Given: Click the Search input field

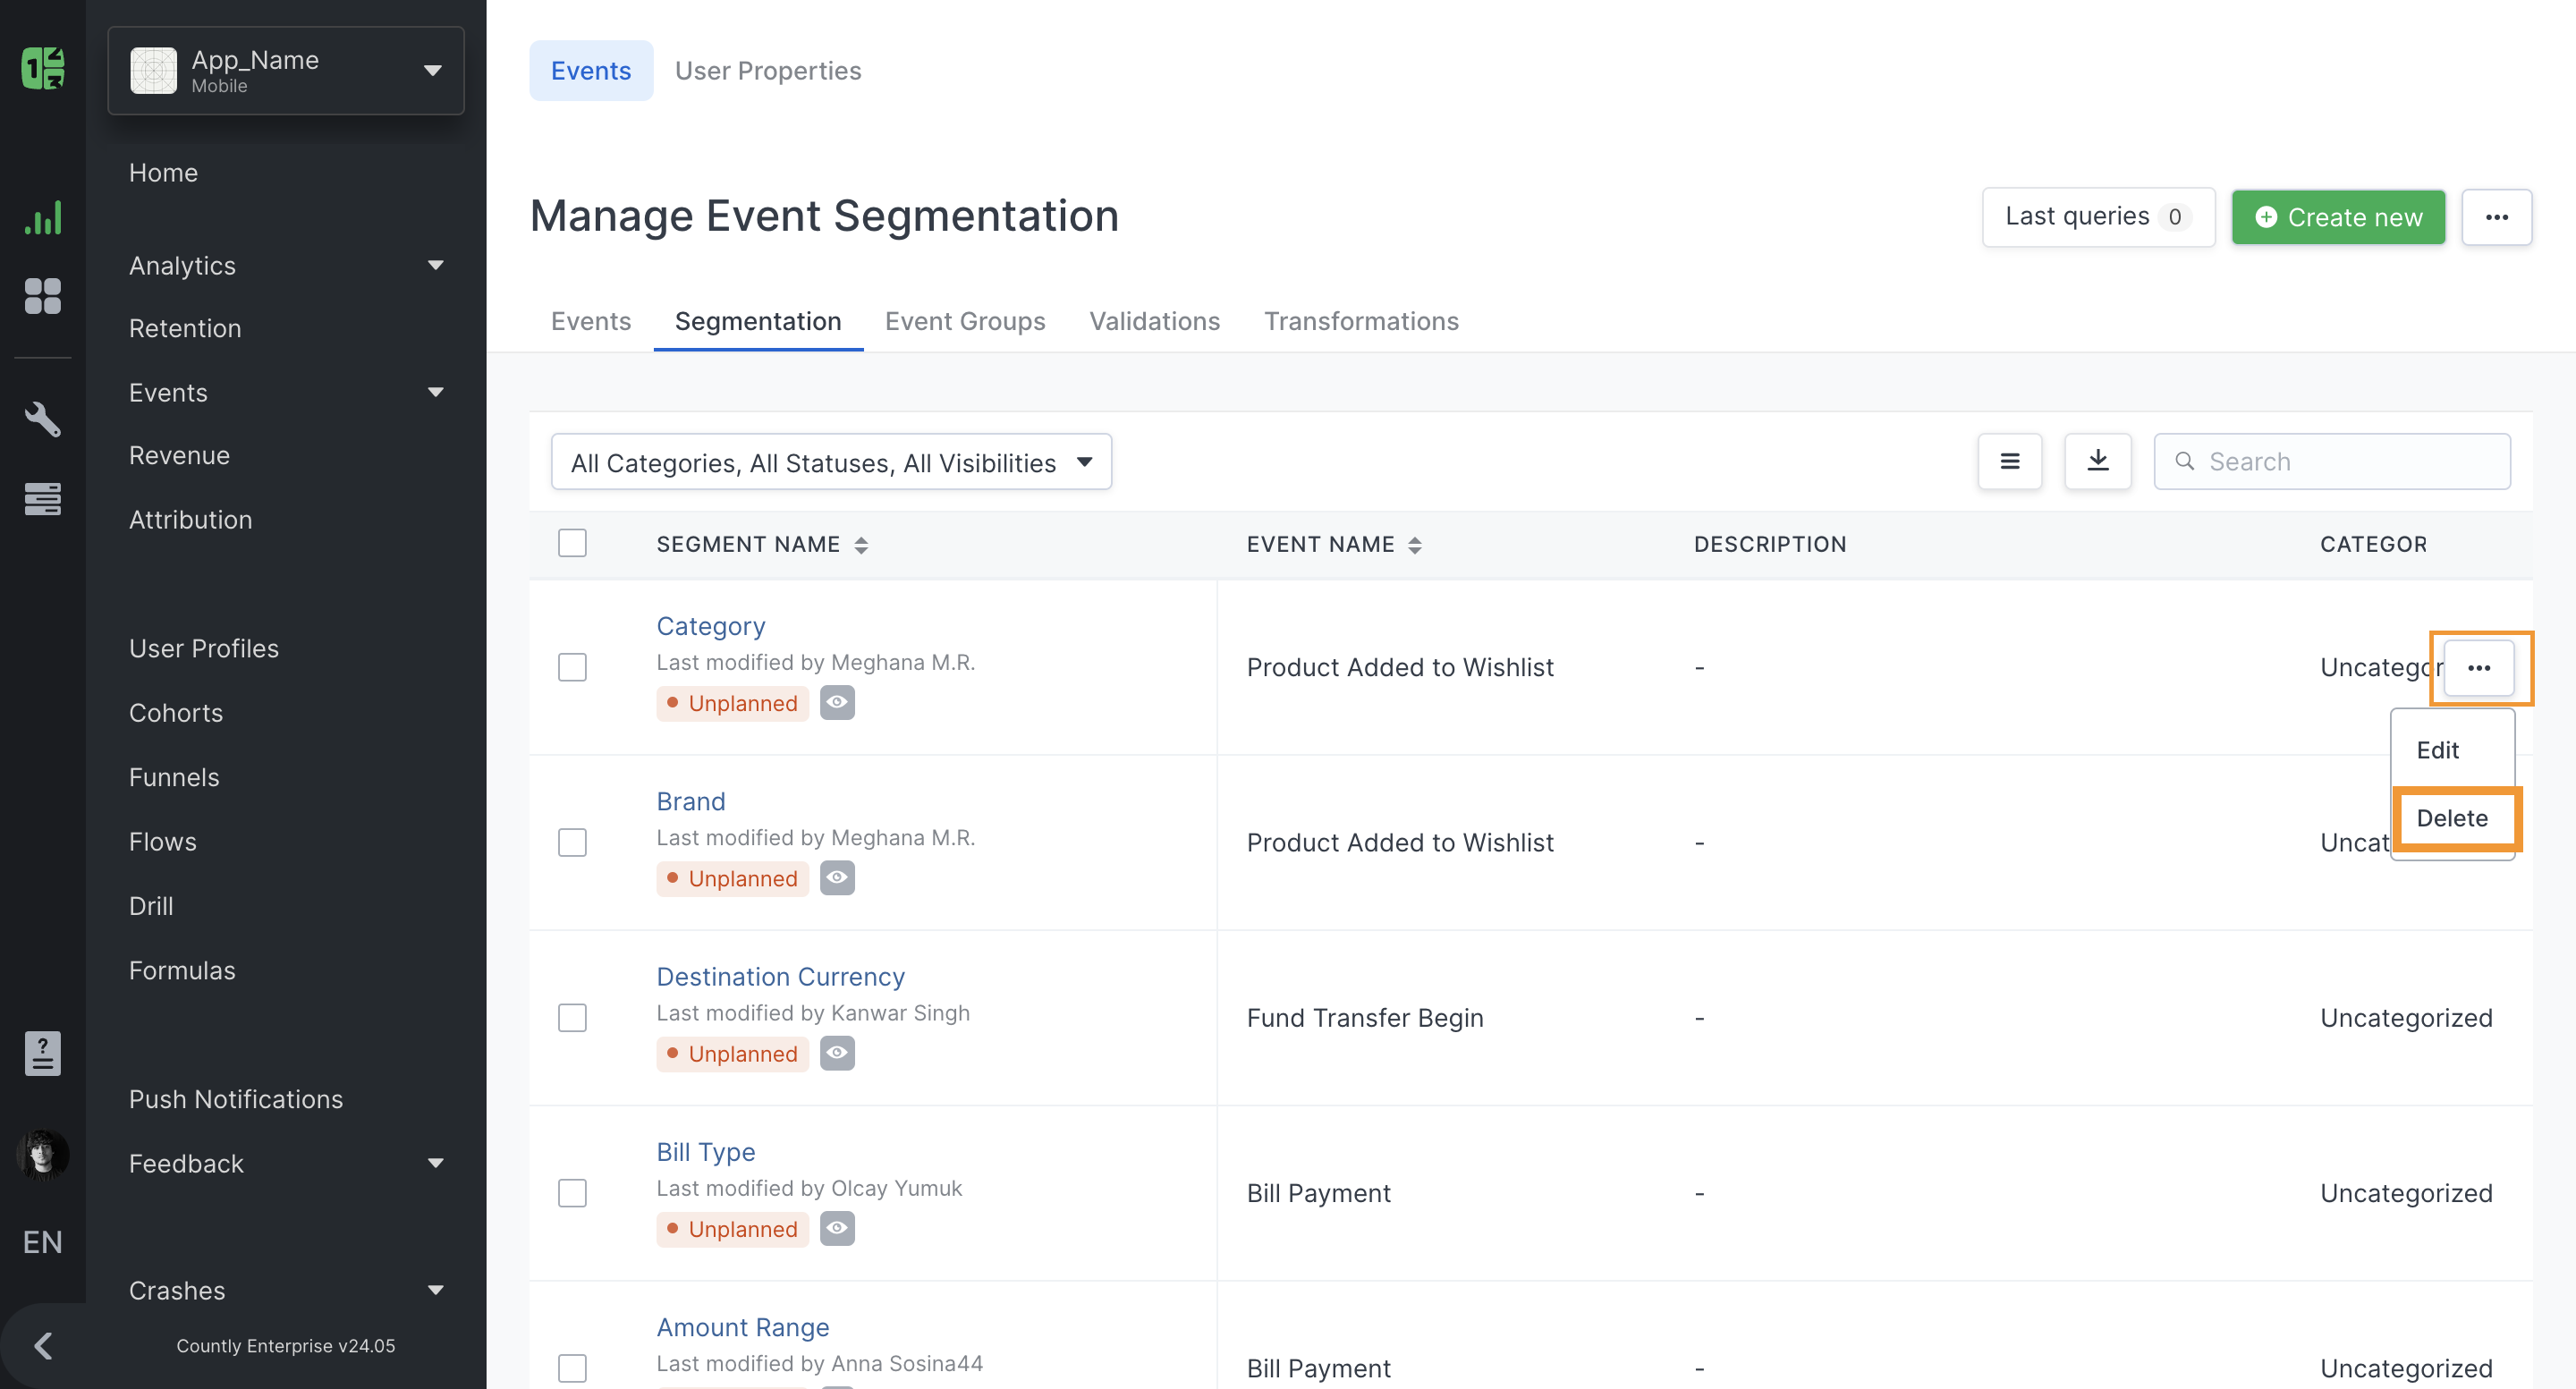Looking at the screenshot, I should [x=2331, y=461].
